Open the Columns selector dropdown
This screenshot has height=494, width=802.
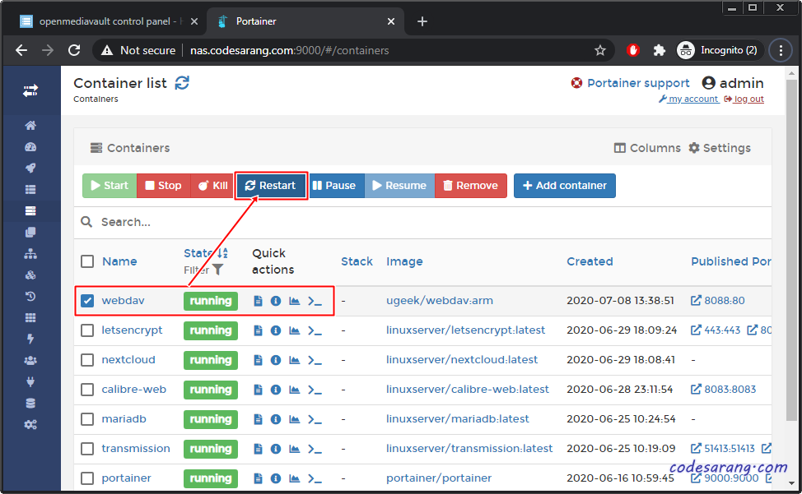(x=647, y=148)
